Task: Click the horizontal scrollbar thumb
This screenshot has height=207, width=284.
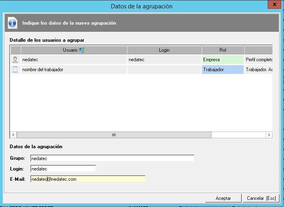Action: [114, 135]
